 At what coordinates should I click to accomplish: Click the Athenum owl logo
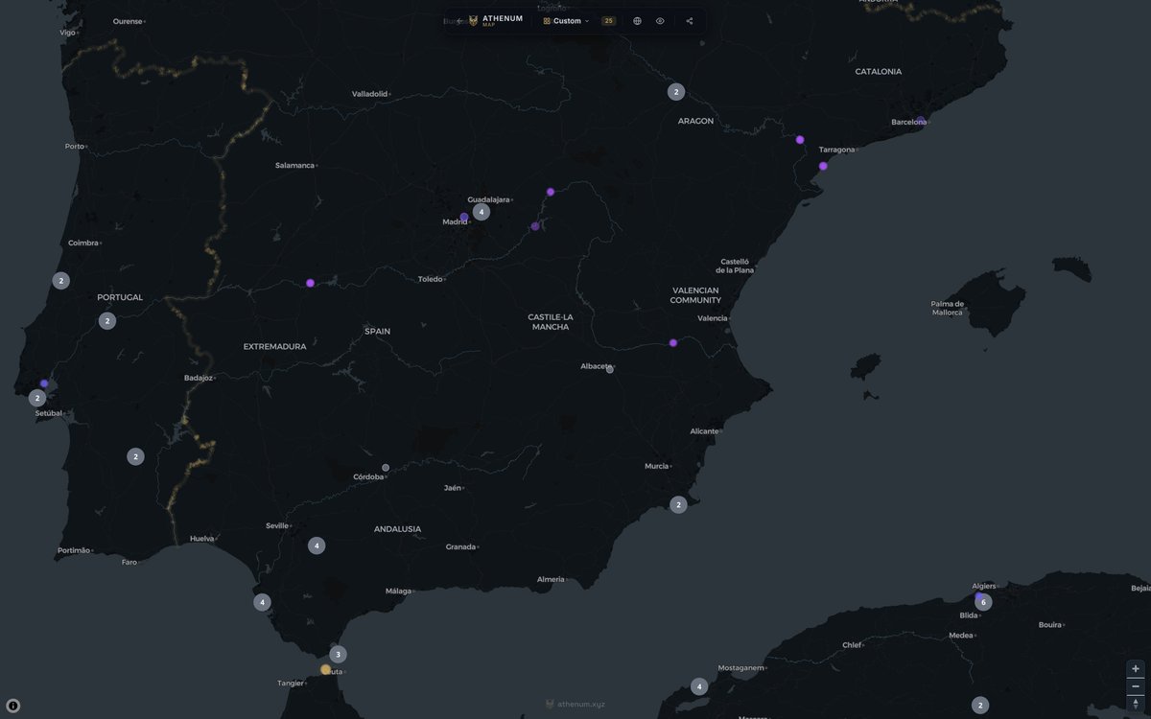(x=473, y=20)
